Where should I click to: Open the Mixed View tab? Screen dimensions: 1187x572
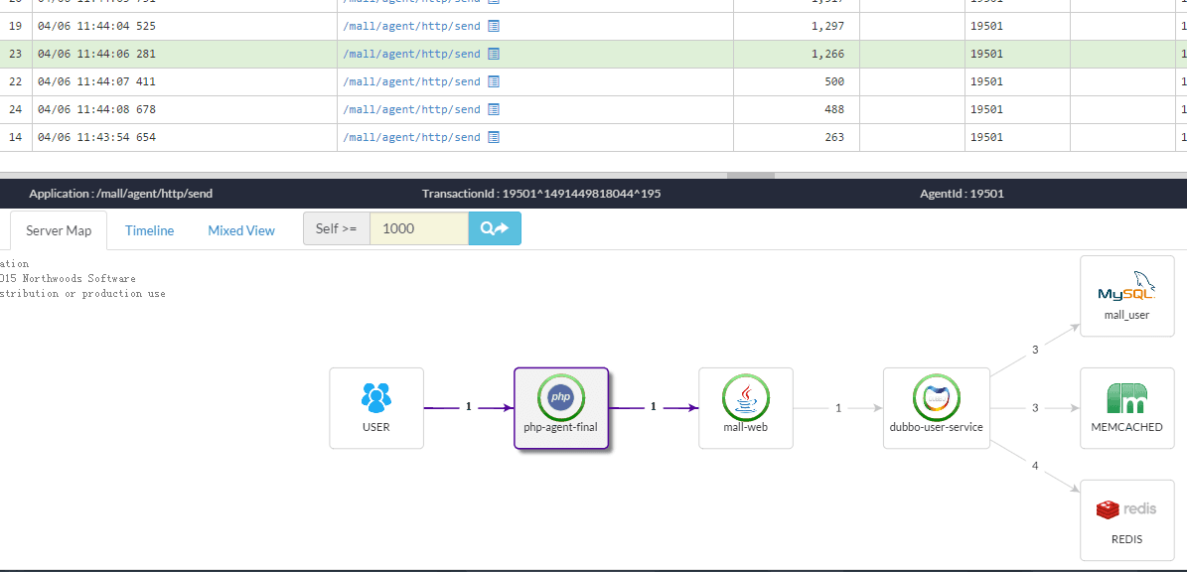(x=241, y=230)
